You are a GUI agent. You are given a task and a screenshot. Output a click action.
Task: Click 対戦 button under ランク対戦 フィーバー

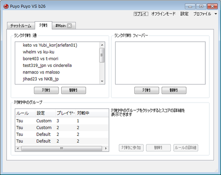[147, 91]
